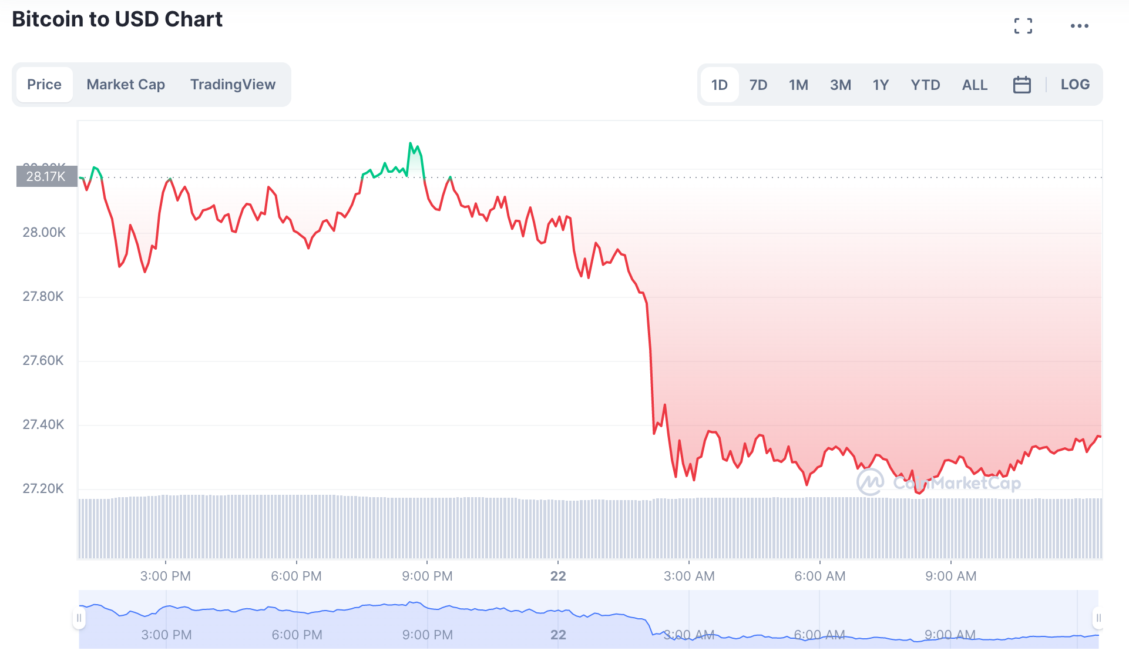This screenshot has width=1129, height=657.
Task: Open the calendar date range picker
Action: (1022, 85)
